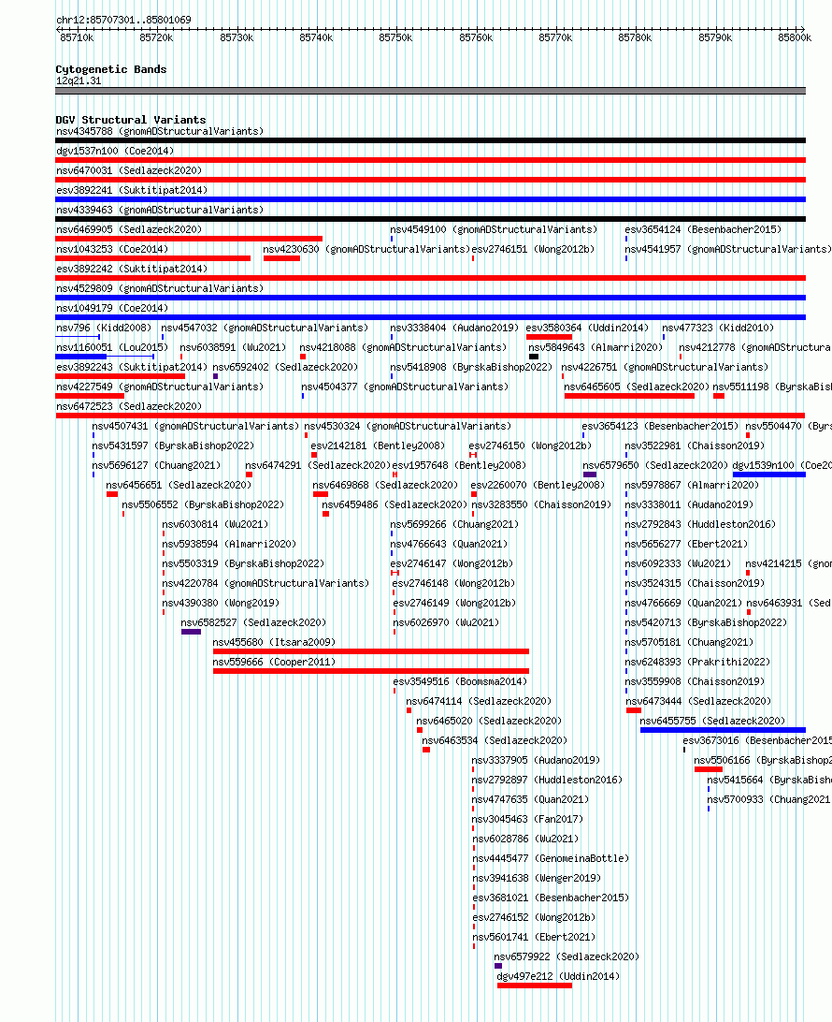
Task: Select the nsv559666 (Cooper2011) red bar
Action: [371, 671]
